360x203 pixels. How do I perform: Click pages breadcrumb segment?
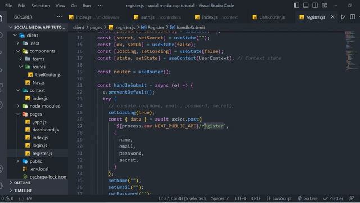(96, 28)
